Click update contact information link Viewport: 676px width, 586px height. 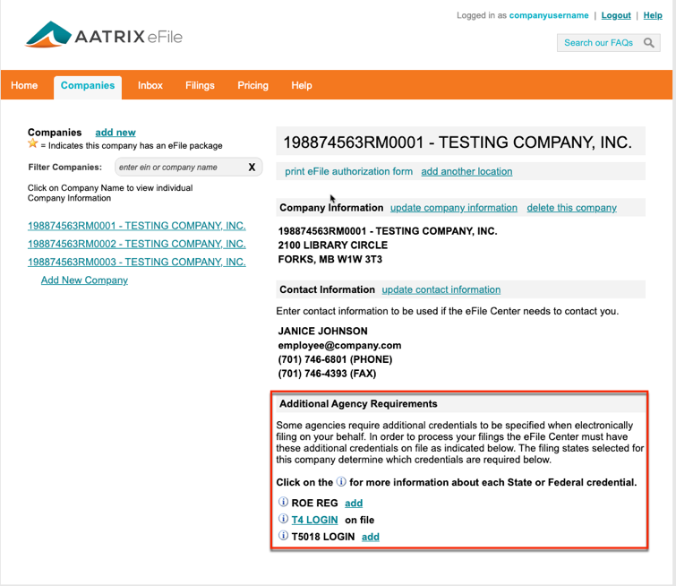coord(441,289)
